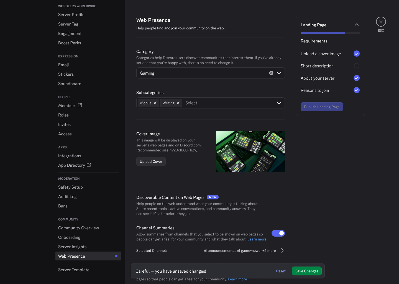Select Web Presence in sidebar
The image size is (399, 284).
(x=88, y=256)
